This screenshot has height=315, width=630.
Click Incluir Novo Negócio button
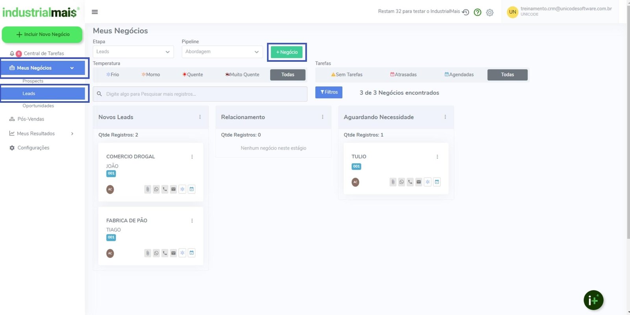pyautogui.click(x=42, y=35)
